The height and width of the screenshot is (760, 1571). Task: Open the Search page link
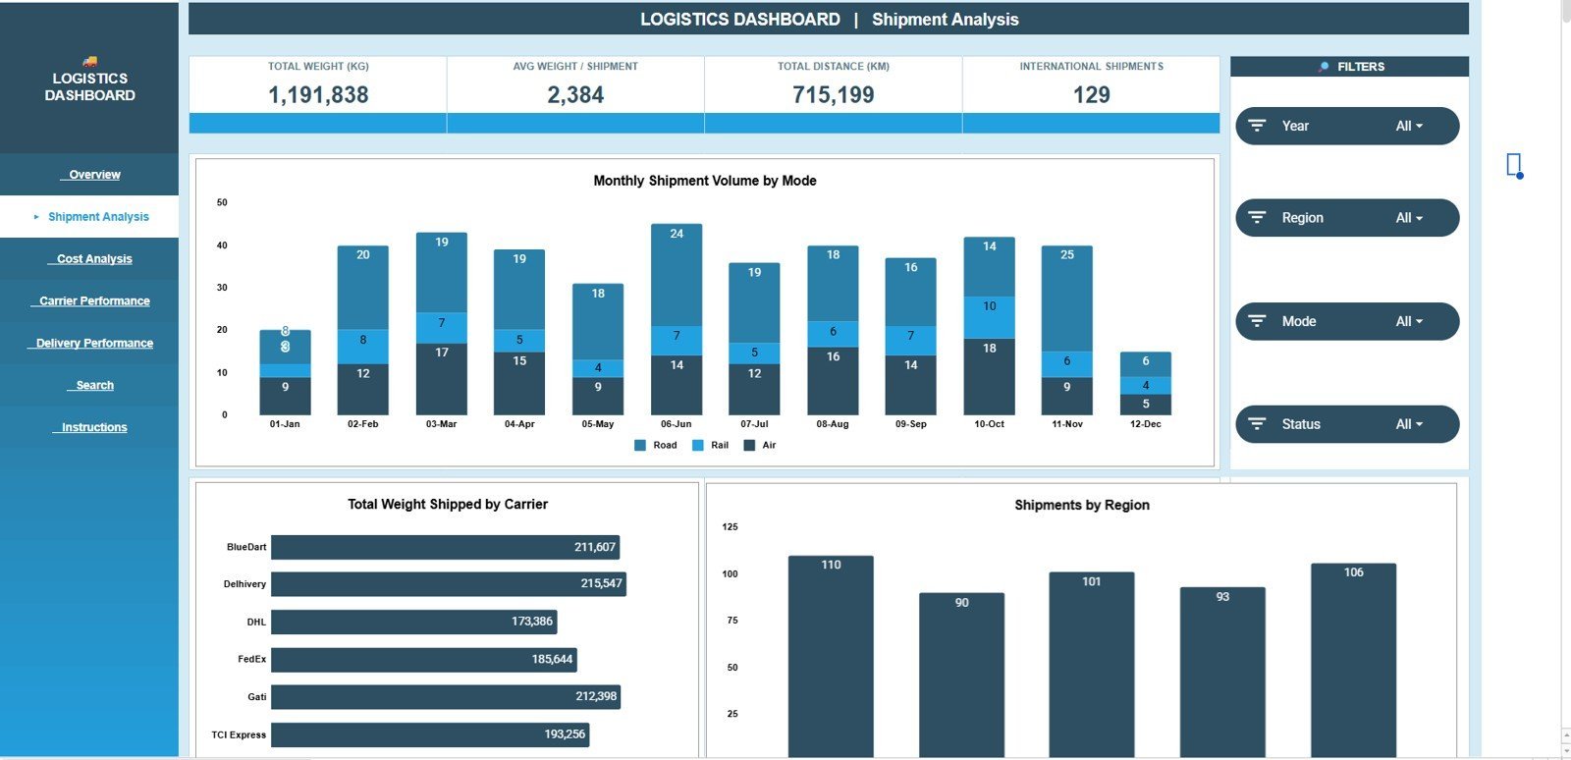coord(94,386)
